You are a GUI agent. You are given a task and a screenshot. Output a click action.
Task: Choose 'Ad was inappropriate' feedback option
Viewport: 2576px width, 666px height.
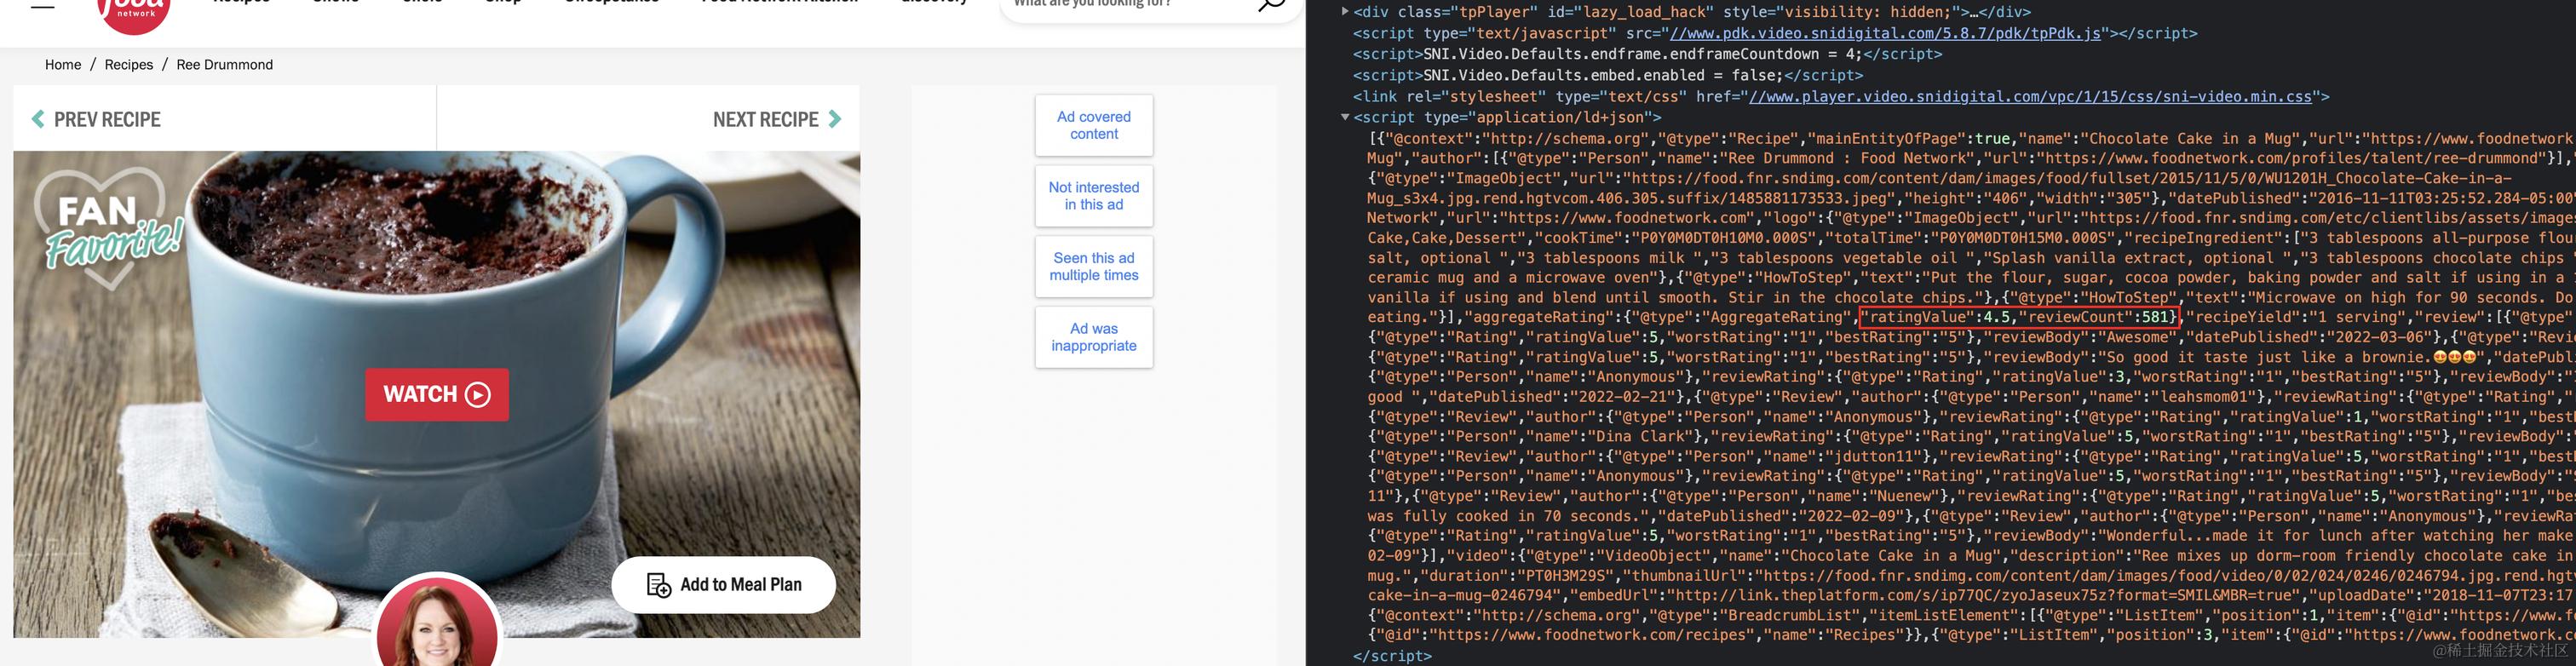pos(1094,337)
